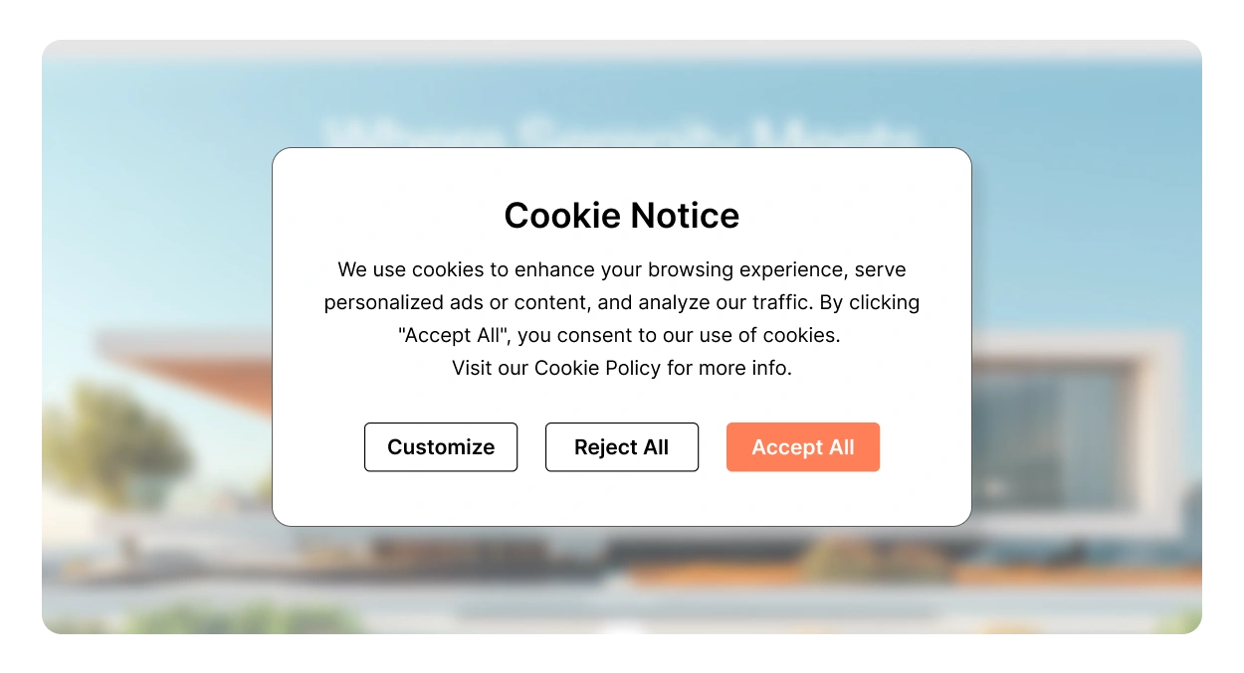Click the Cookie Notice heading

point(621,215)
